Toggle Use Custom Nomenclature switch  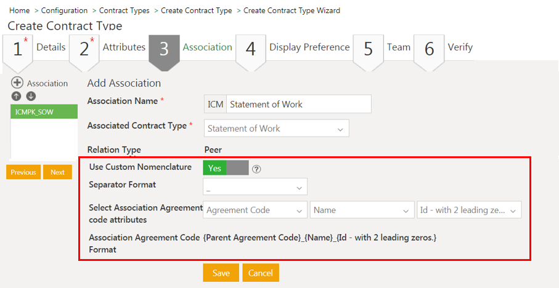(226, 168)
